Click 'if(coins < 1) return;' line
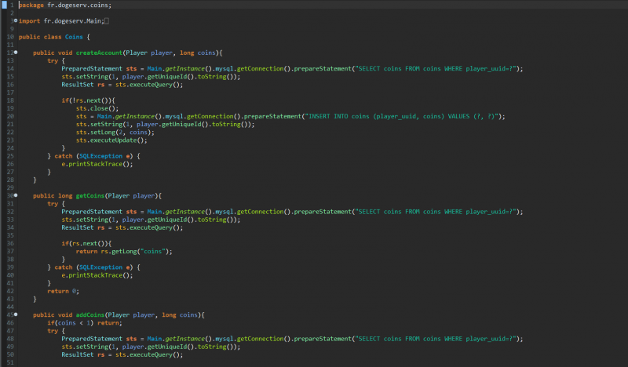The width and height of the screenshot is (628, 367). click(85, 323)
